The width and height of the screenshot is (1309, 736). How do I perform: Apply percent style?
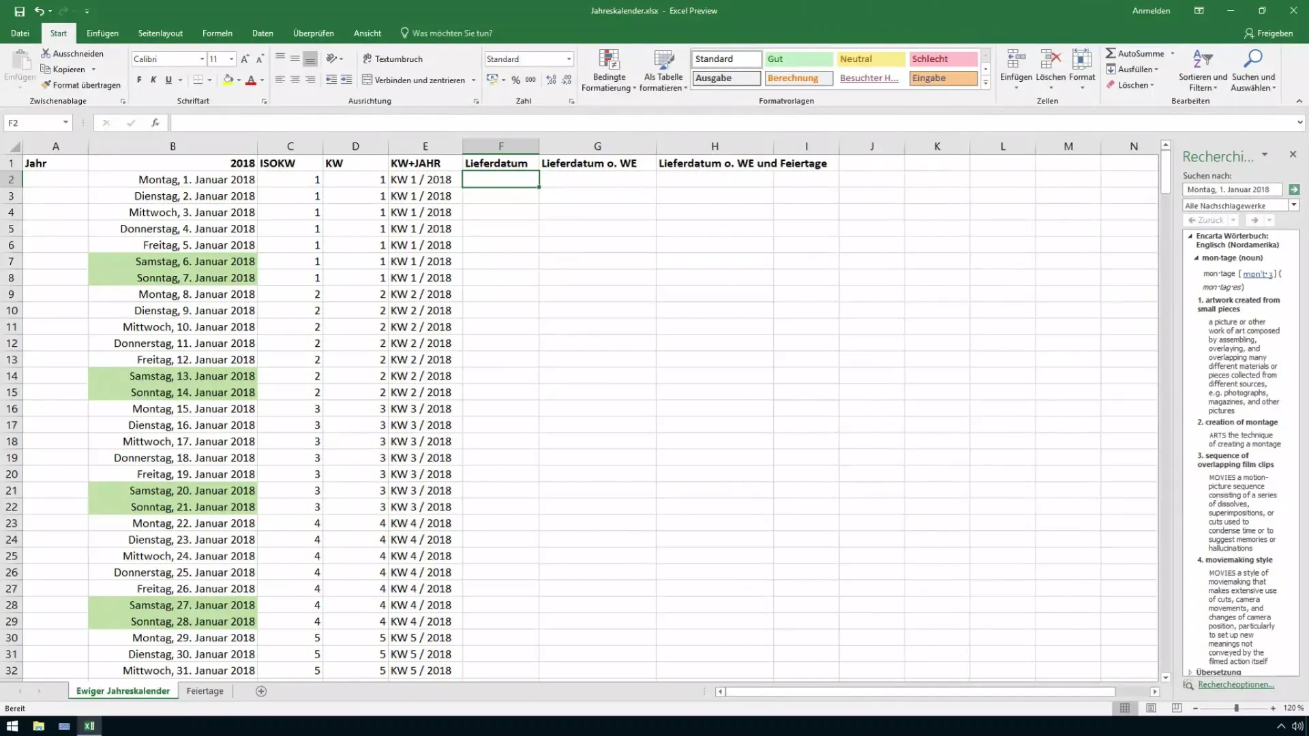(x=516, y=80)
